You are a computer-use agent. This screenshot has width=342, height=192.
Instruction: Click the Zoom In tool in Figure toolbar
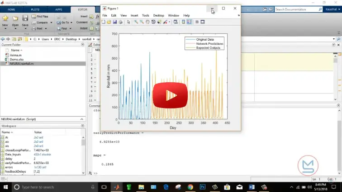(136, 22)
